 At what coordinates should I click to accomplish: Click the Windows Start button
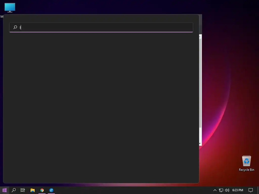pos(5,190)
